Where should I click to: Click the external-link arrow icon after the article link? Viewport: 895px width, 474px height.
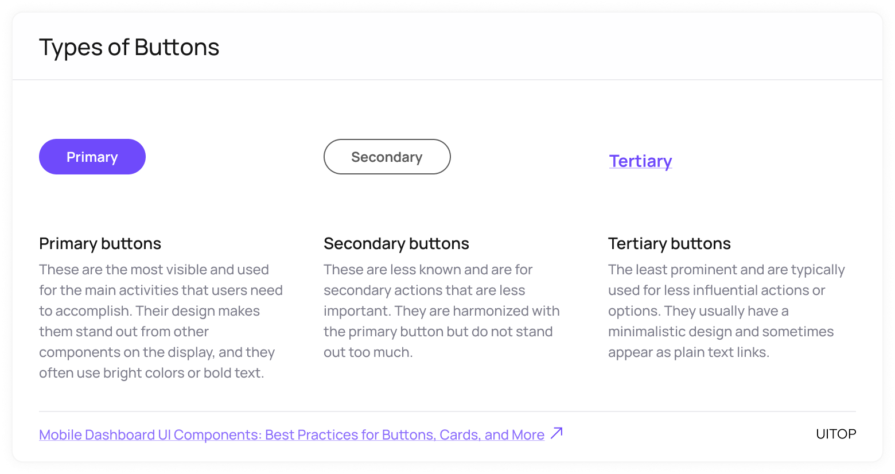[557, 433]
